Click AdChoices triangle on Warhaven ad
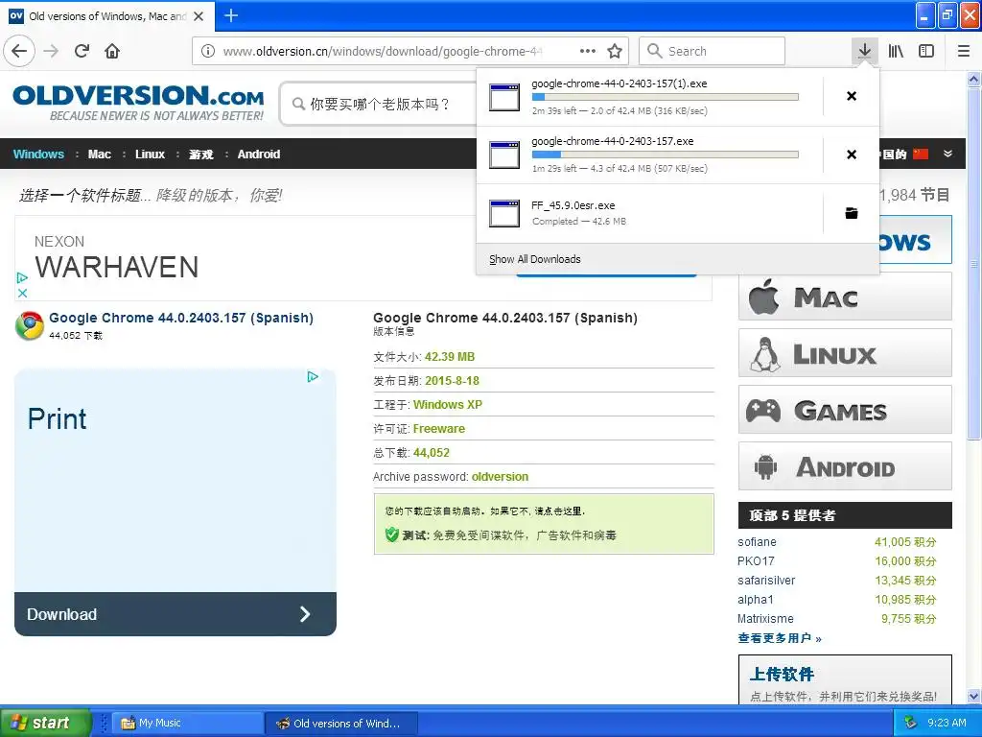The image size is (982, 737). pos(23,277)
